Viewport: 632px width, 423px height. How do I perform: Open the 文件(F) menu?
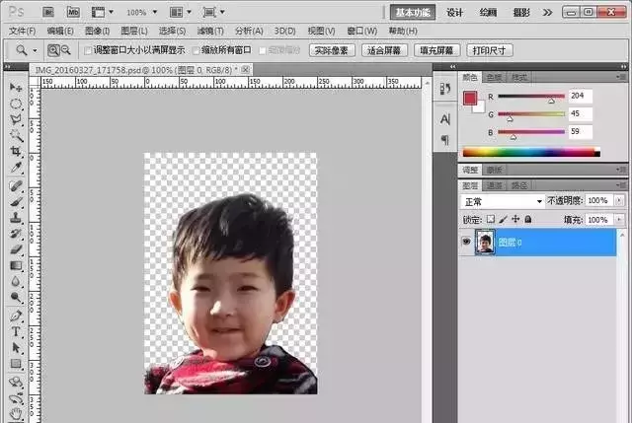[22, 31]
